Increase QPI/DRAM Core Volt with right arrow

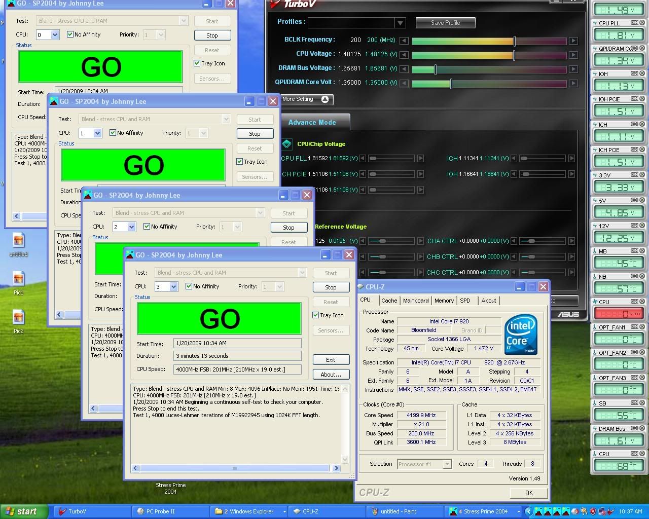pos(573,83)
